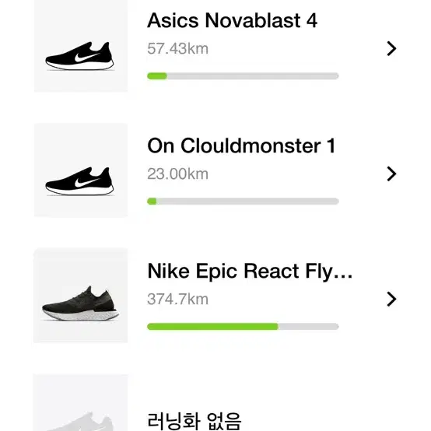Select the Nike Epic React Fly… title

[x=250, y=272]
